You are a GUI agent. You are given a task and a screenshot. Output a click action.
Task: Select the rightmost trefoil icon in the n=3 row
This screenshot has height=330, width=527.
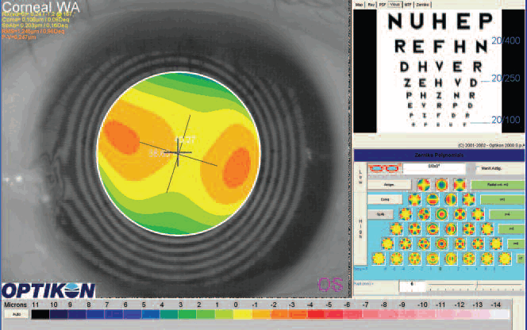click(468, 199)
